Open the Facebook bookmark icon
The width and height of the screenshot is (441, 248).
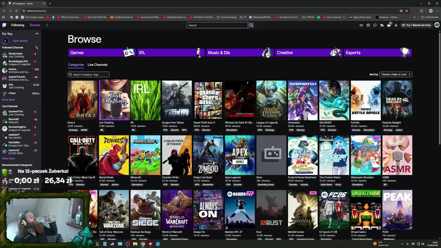[53, 17]
